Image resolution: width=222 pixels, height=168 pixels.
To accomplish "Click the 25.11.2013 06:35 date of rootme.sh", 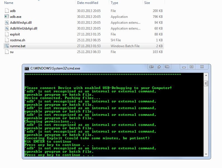I will coord(89,40).
